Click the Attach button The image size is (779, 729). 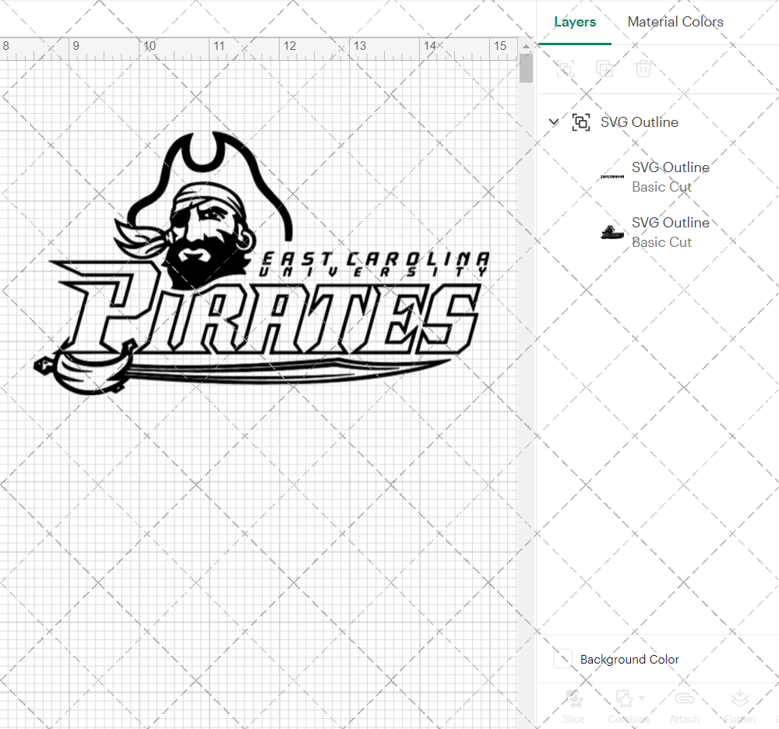[684, 706]
